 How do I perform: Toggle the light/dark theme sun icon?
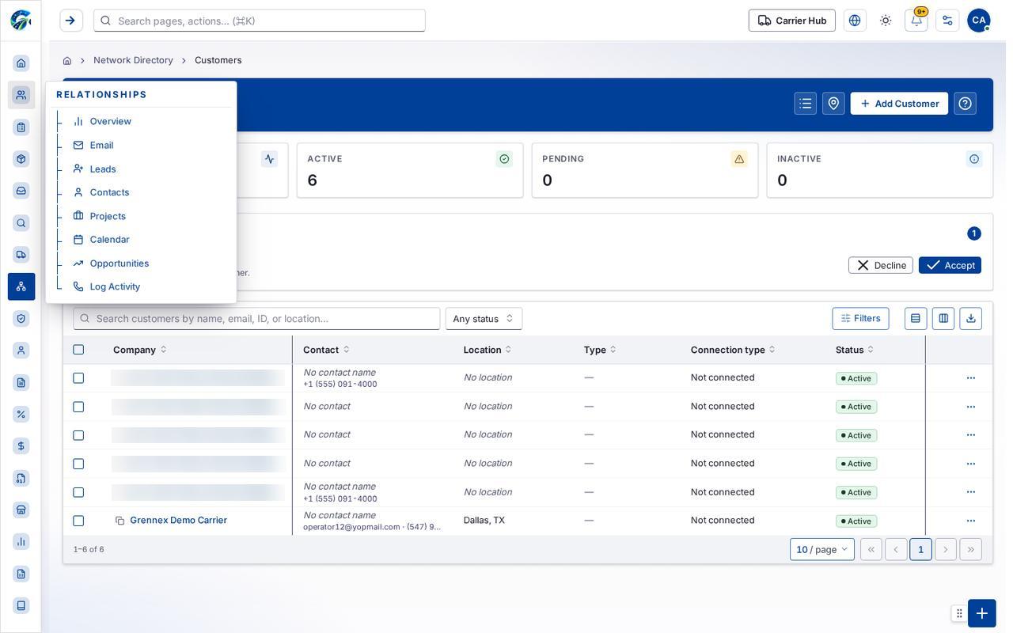pos(886,21)
